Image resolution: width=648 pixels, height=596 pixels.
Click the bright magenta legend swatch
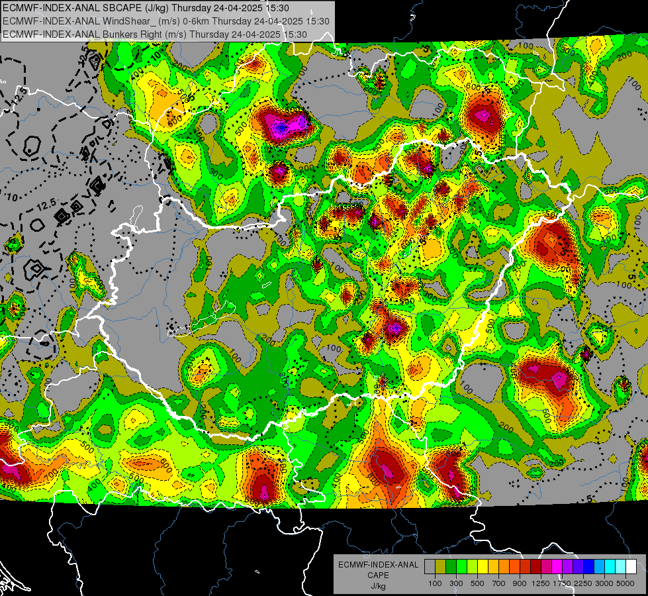[557, 567]
